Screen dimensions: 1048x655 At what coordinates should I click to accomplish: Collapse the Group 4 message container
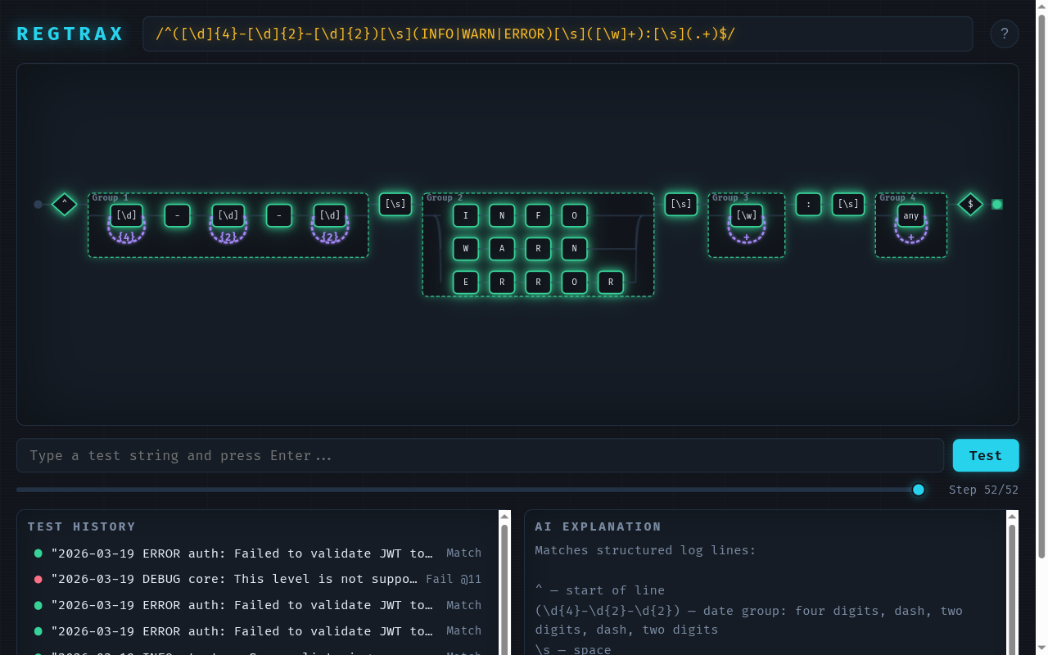pos(897,197)
